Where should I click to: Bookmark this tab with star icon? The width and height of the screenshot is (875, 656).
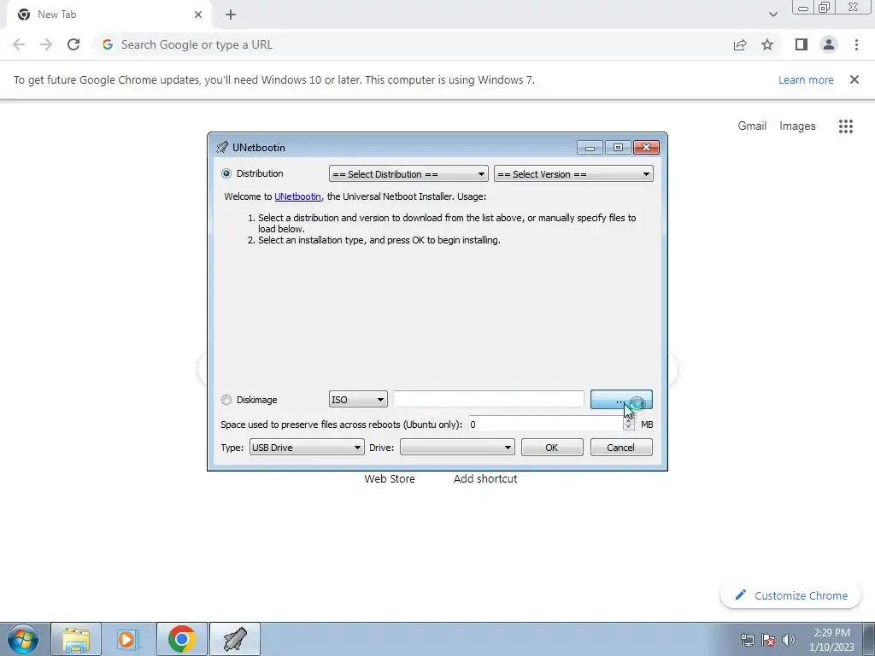pos(767,44)
